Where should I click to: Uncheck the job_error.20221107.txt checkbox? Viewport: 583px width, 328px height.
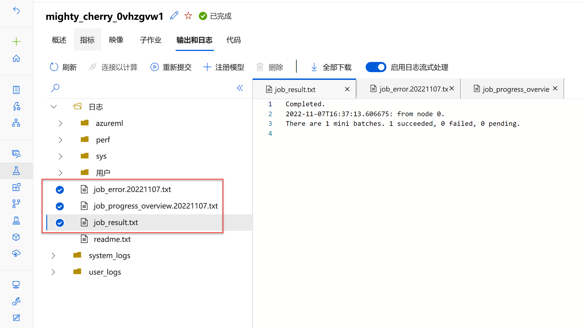[60, 190]
